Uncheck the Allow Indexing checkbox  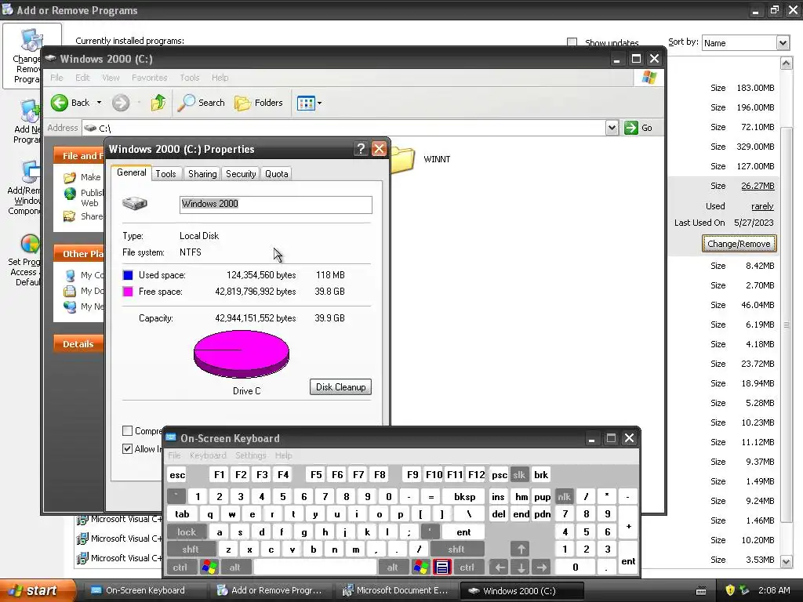(128, 448)
